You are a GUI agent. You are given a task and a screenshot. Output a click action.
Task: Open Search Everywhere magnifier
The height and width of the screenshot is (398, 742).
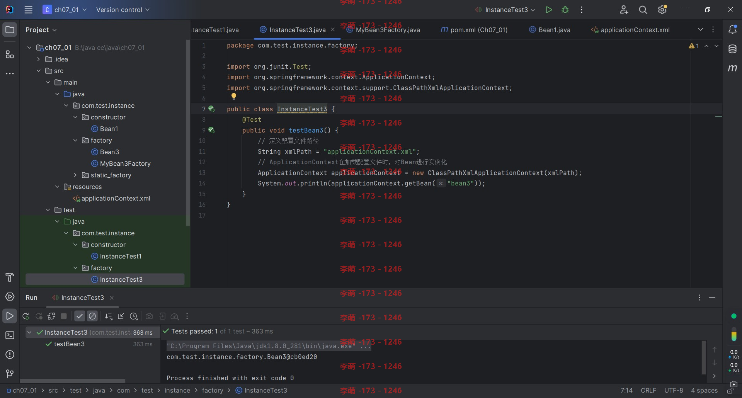(643, 10)
